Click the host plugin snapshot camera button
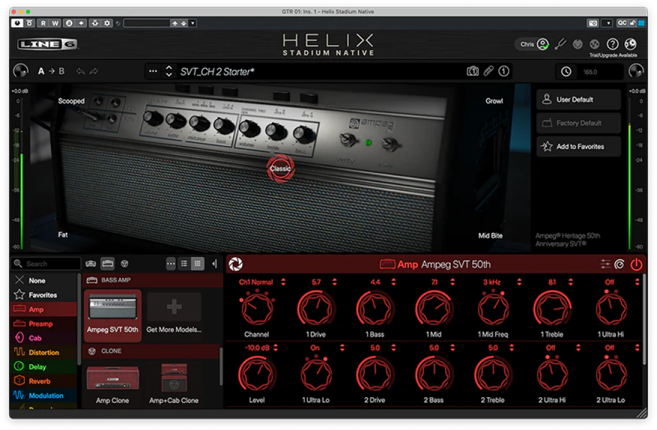The width and height of the screenshot is (657, 430). [x=593, y=23]
